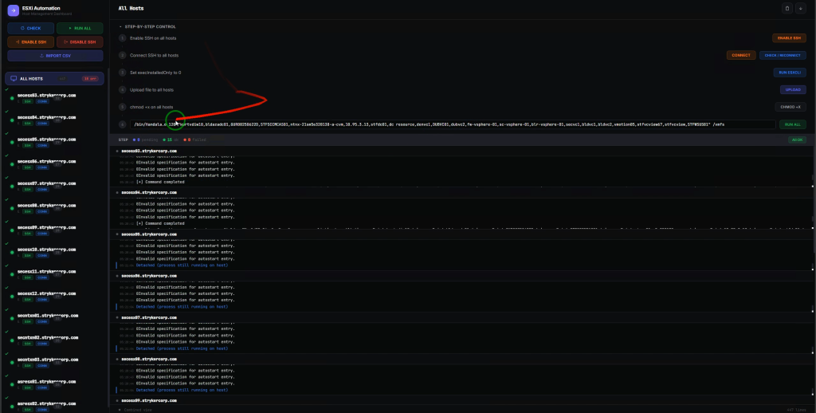Collapse the STEP-BY-STEP CONTROL section

pos(121,26)
